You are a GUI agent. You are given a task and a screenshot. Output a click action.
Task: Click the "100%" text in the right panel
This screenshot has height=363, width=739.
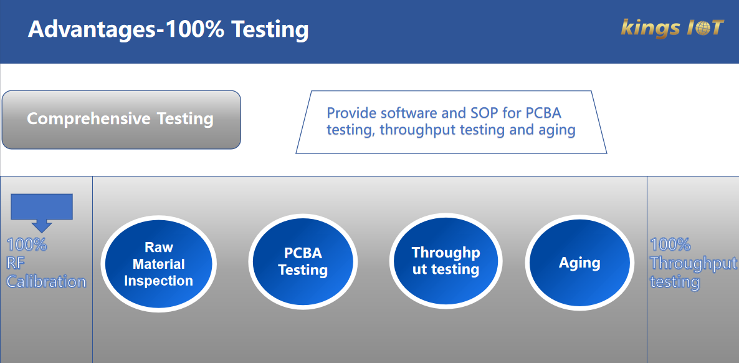pyautogui.click(x=670, y=244)
